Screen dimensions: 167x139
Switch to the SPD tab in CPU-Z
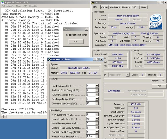coord(134,7)
